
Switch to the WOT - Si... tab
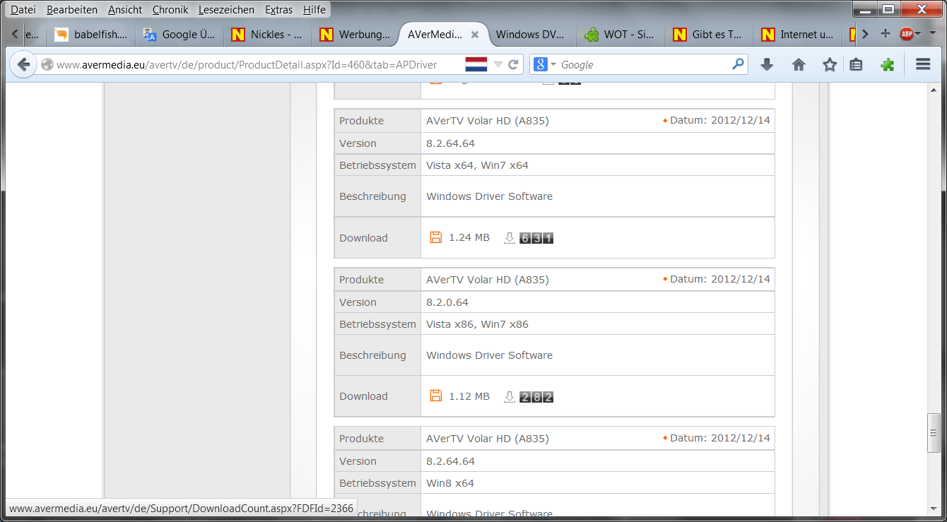620,34
